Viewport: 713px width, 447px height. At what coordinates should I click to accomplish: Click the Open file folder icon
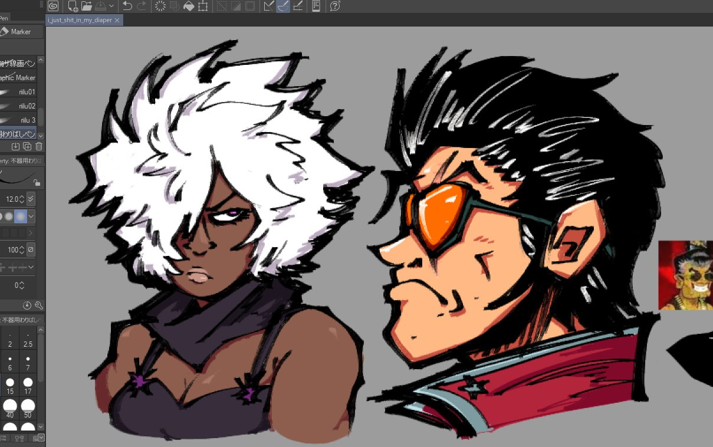point(86,6)
